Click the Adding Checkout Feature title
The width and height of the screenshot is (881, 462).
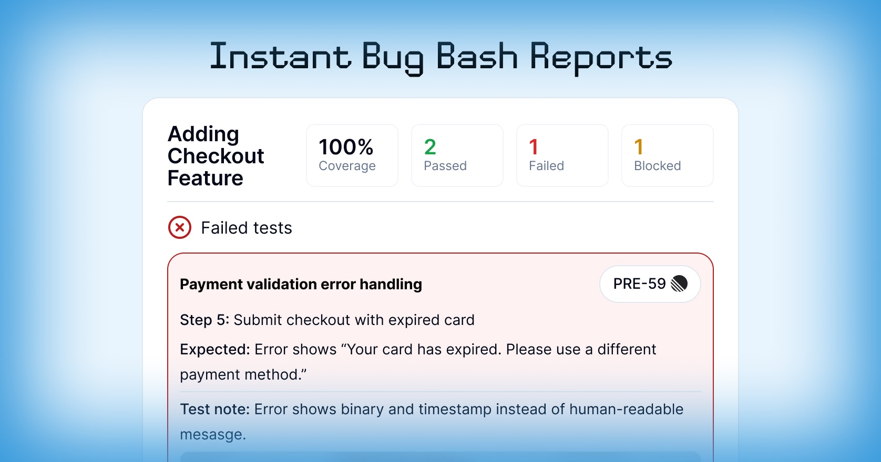[x=216, y=156]
